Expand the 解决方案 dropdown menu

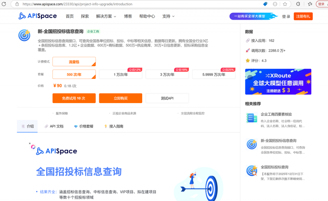pos(106,16)
